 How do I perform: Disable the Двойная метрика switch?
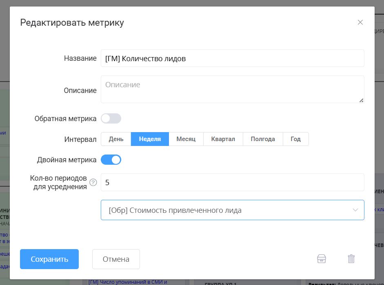[111, 159]
